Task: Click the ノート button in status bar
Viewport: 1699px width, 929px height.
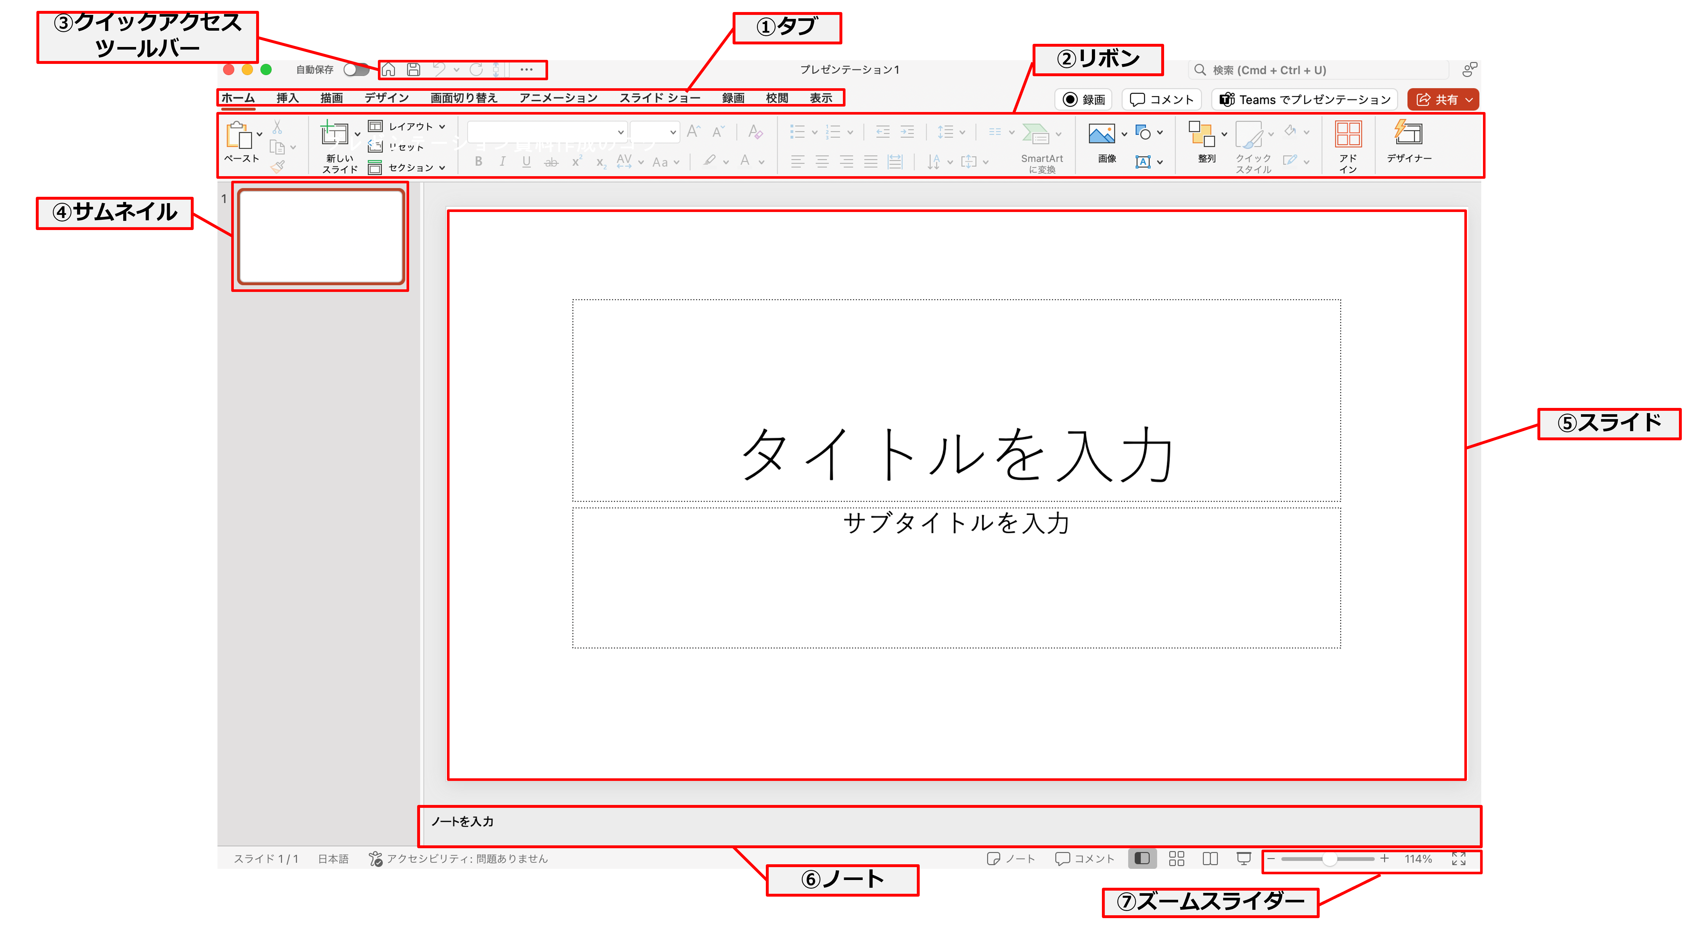Action: pos(1011,859)
